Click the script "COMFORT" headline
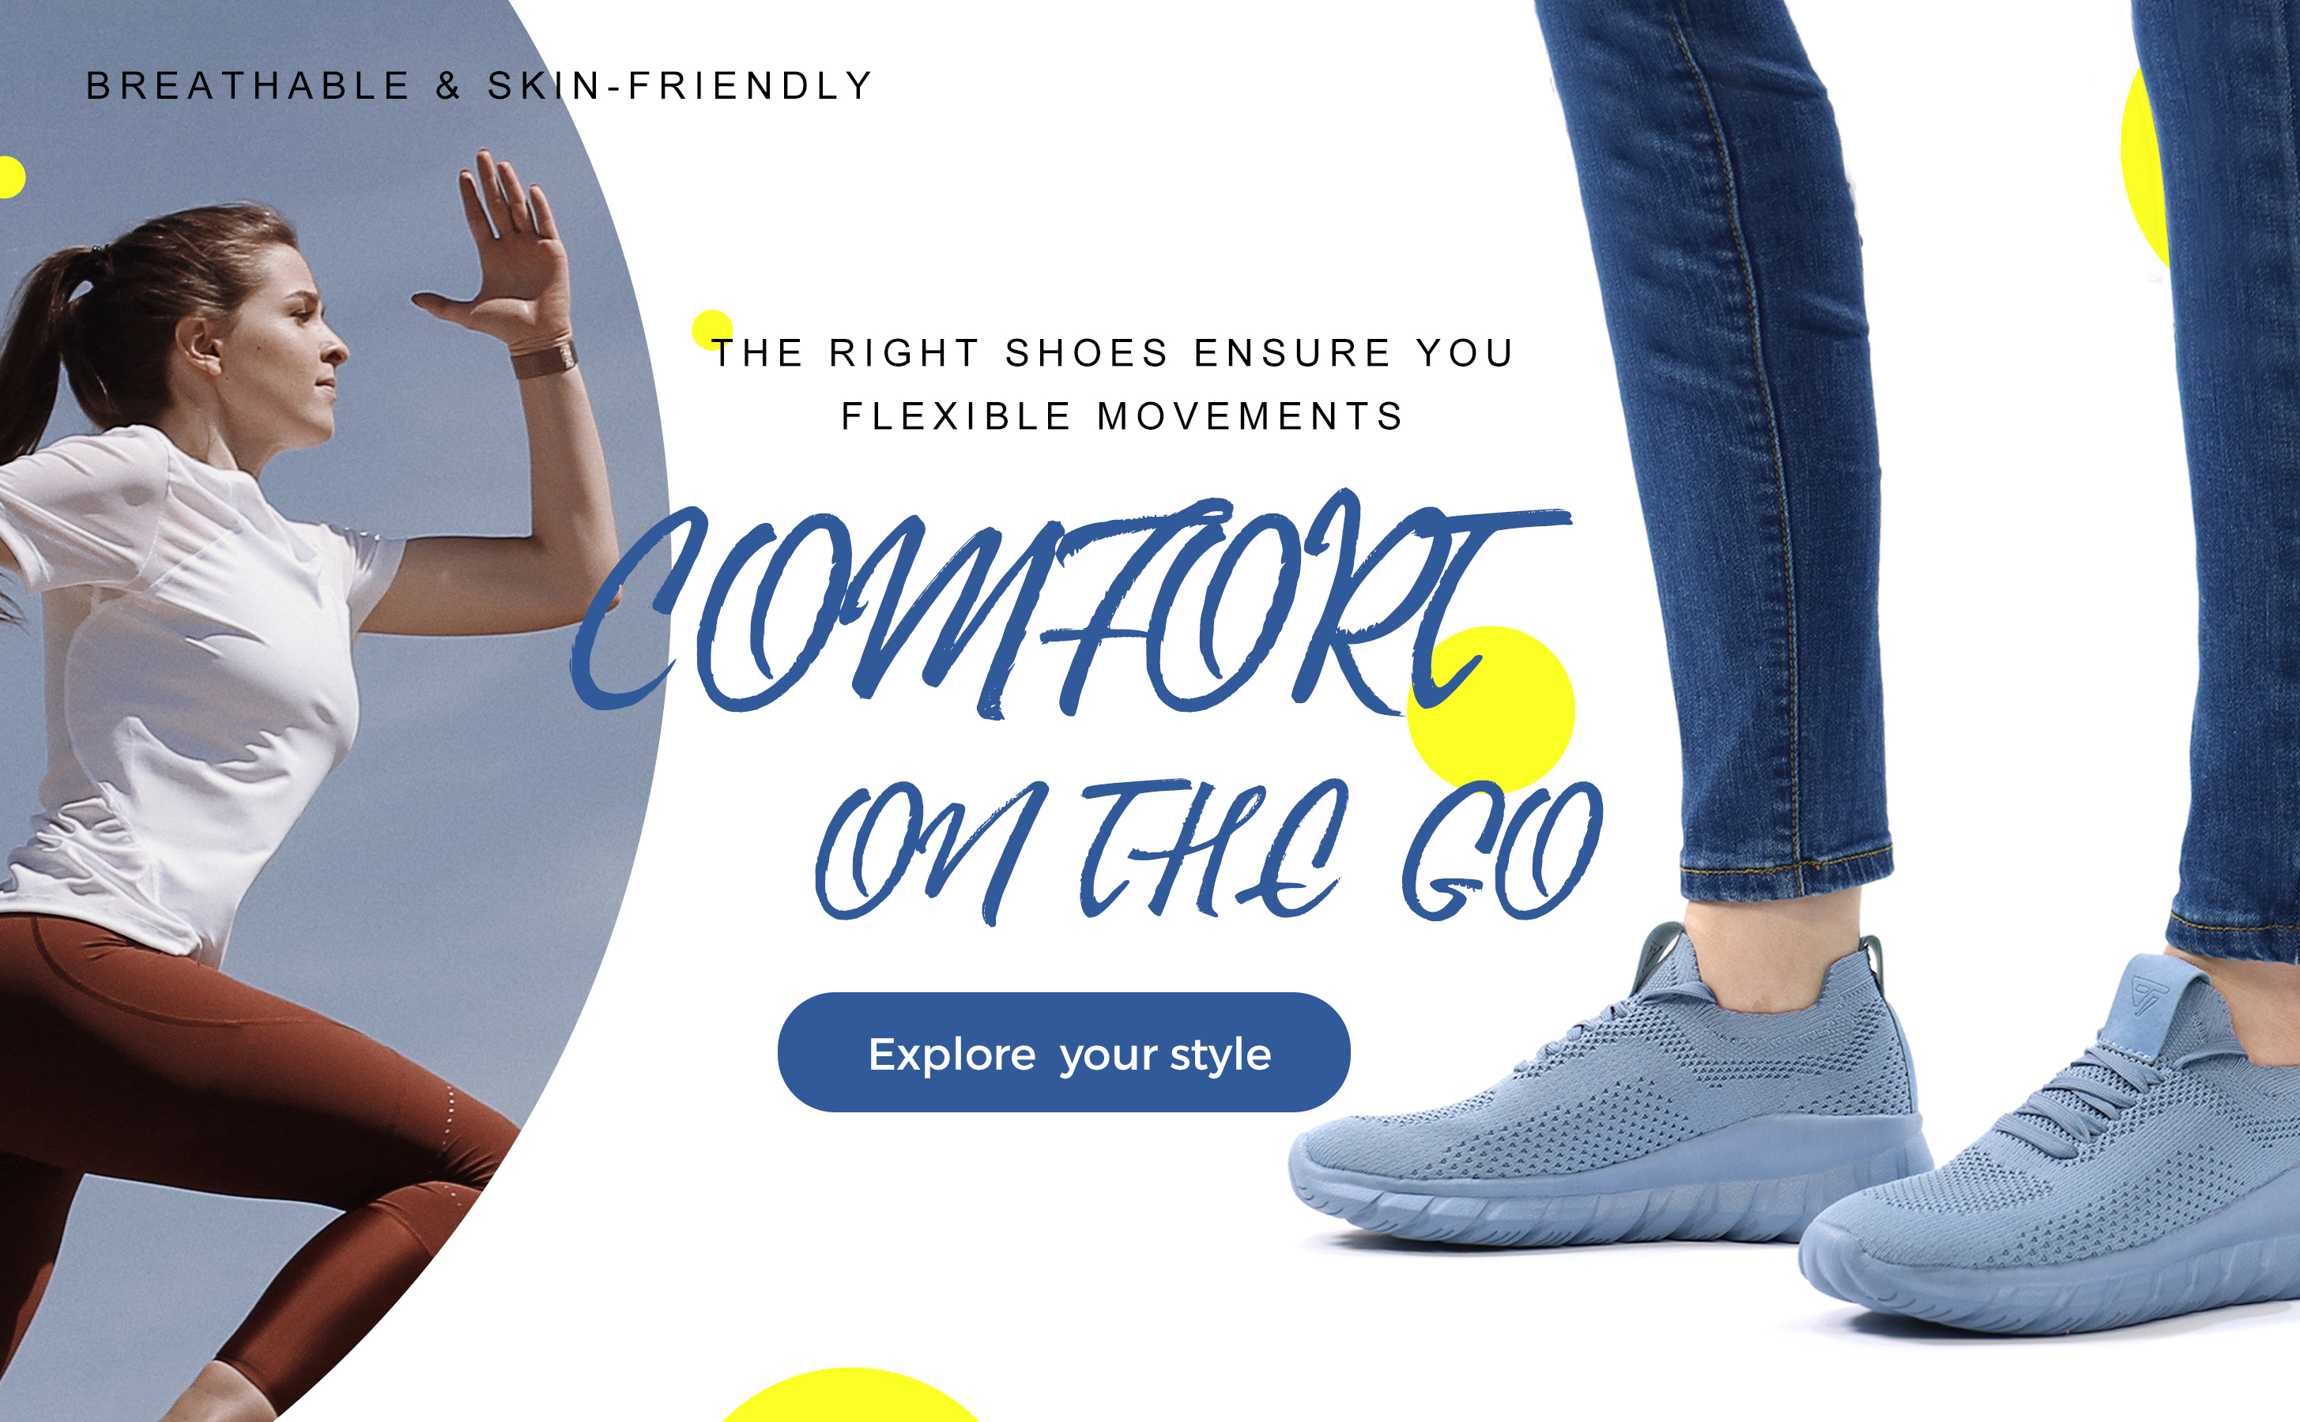 [x=1070, y=604]
